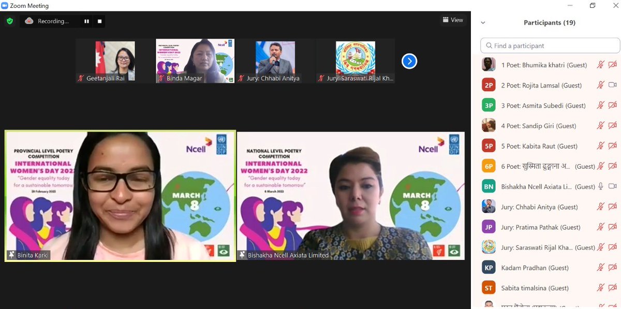Click muted mic icon for Saraswati Rijal participant

click(600, 247)
